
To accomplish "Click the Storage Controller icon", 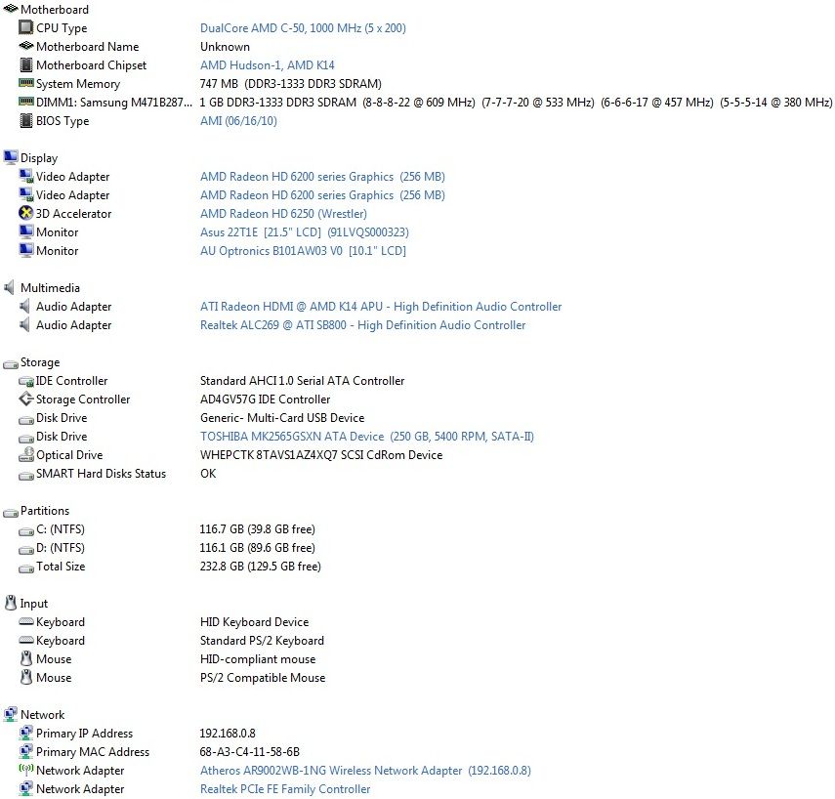I will click(26, 399).
